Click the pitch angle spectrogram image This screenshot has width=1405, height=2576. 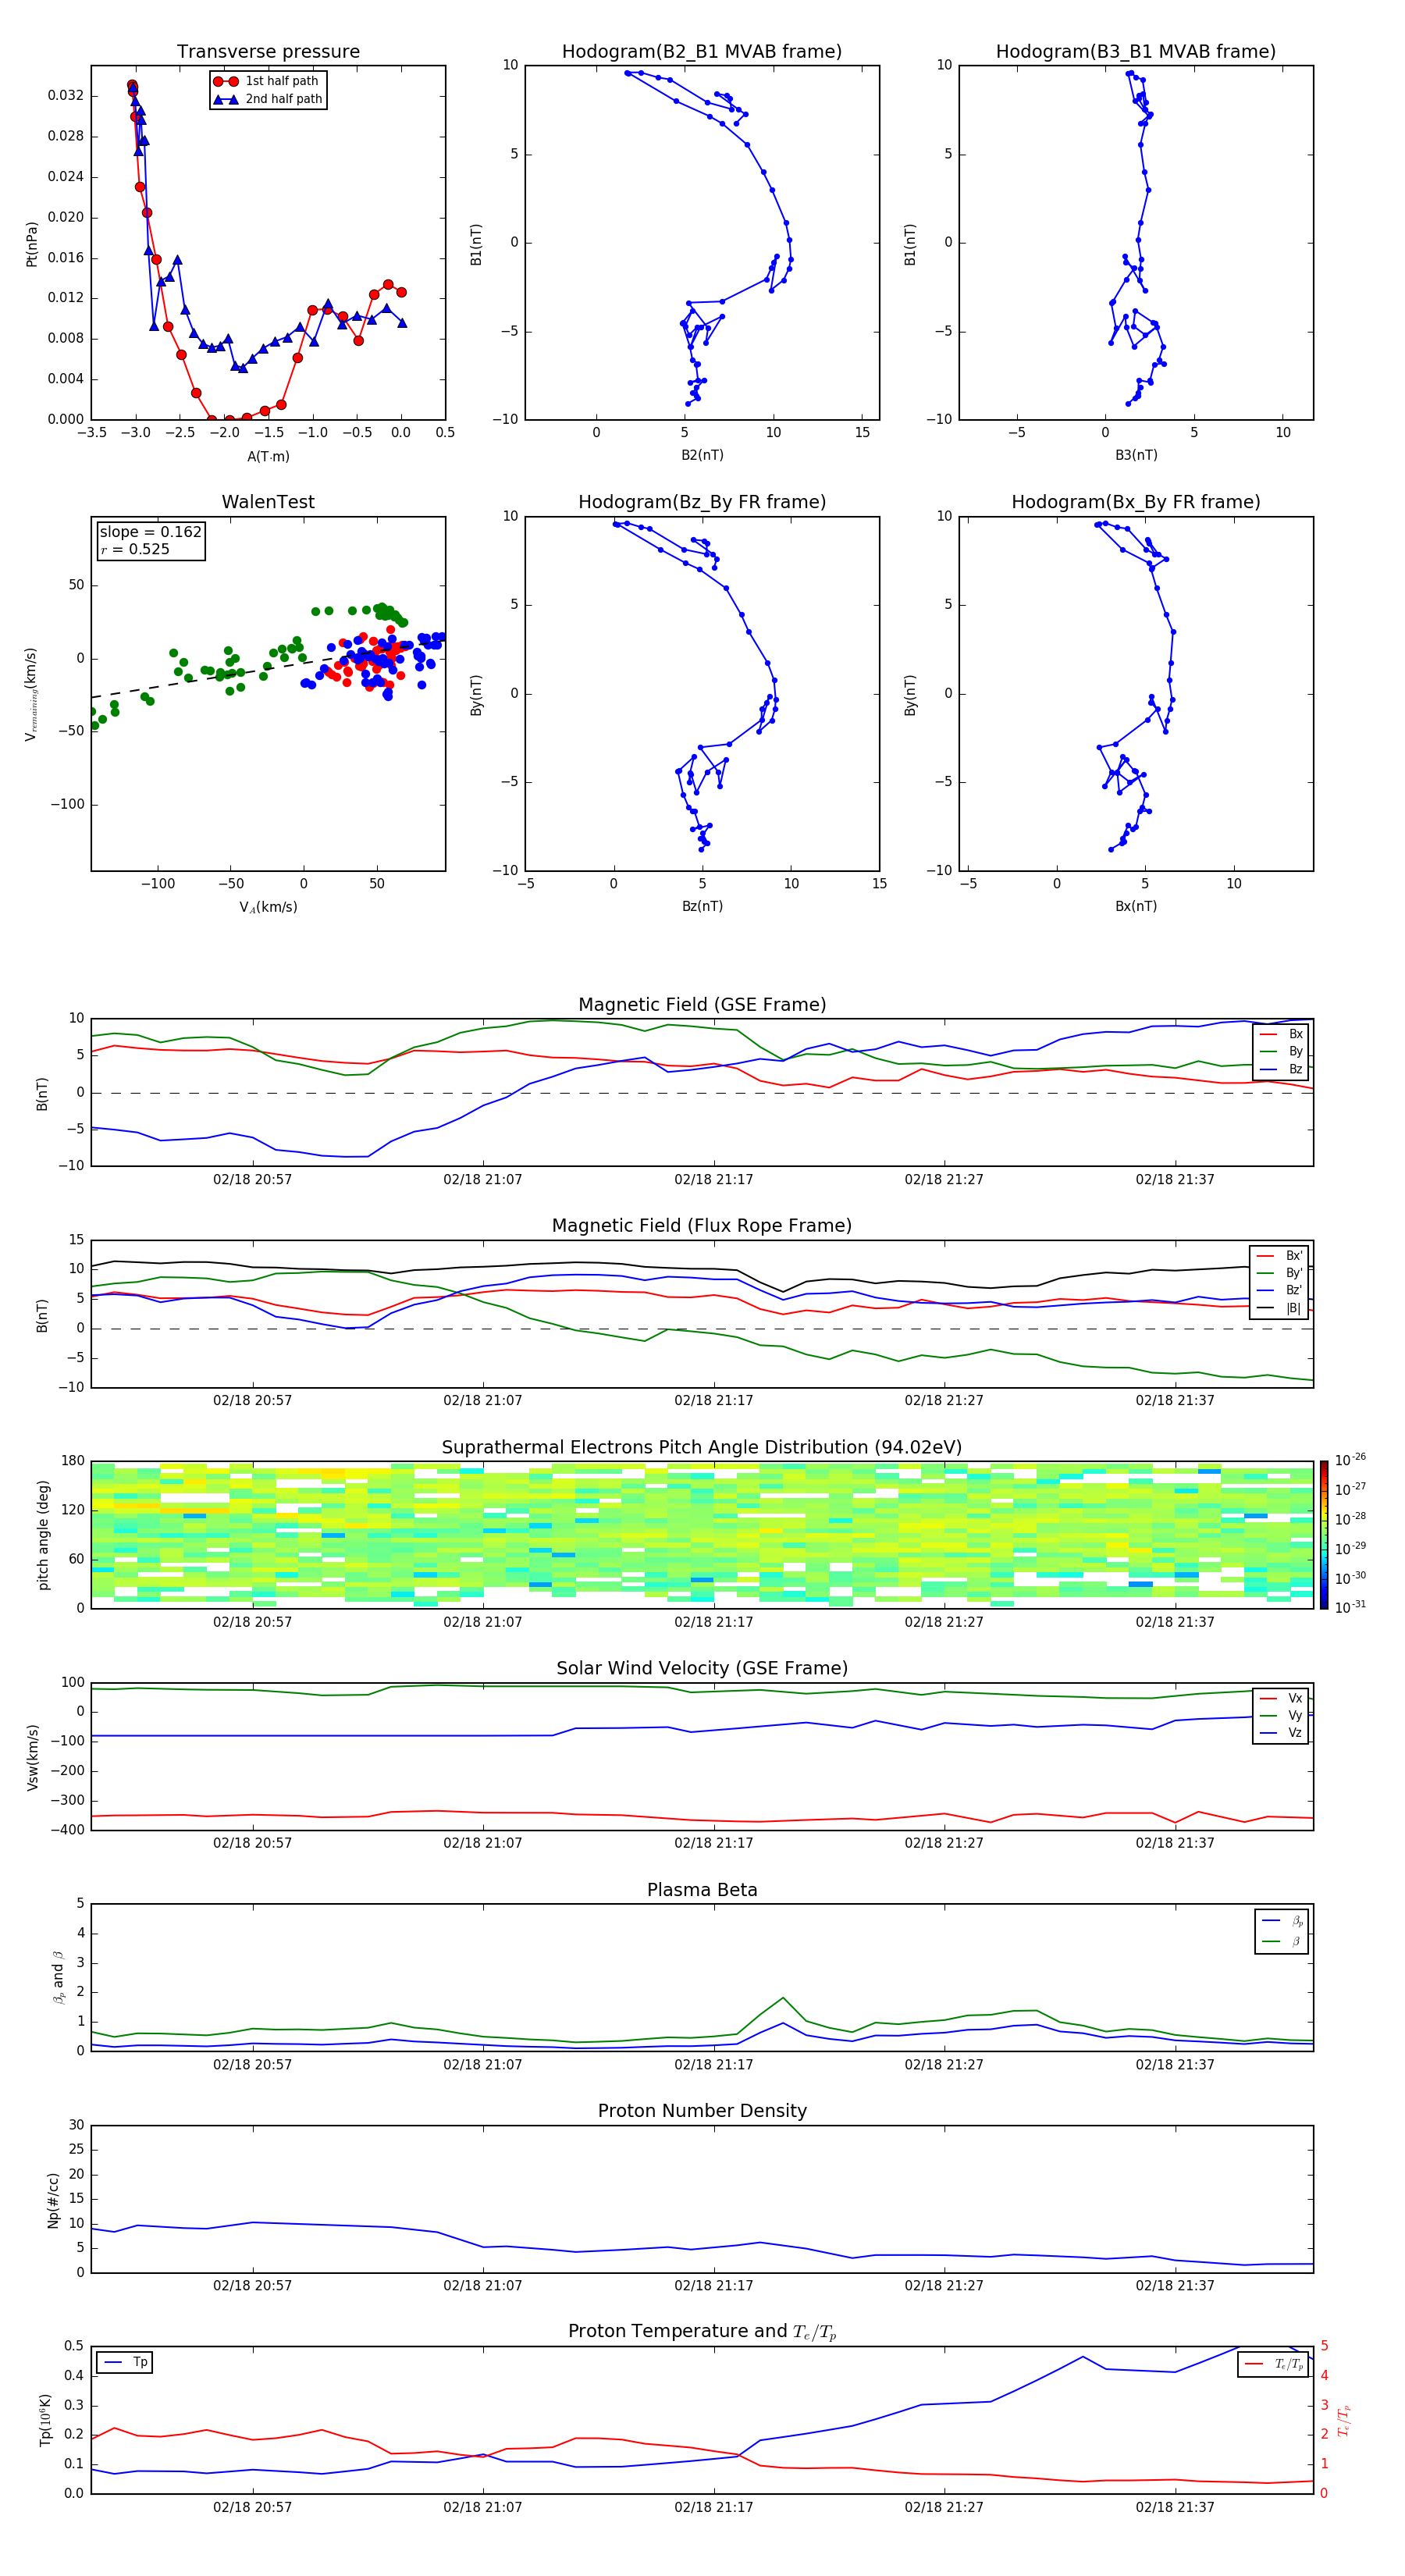click(702, 1534)
